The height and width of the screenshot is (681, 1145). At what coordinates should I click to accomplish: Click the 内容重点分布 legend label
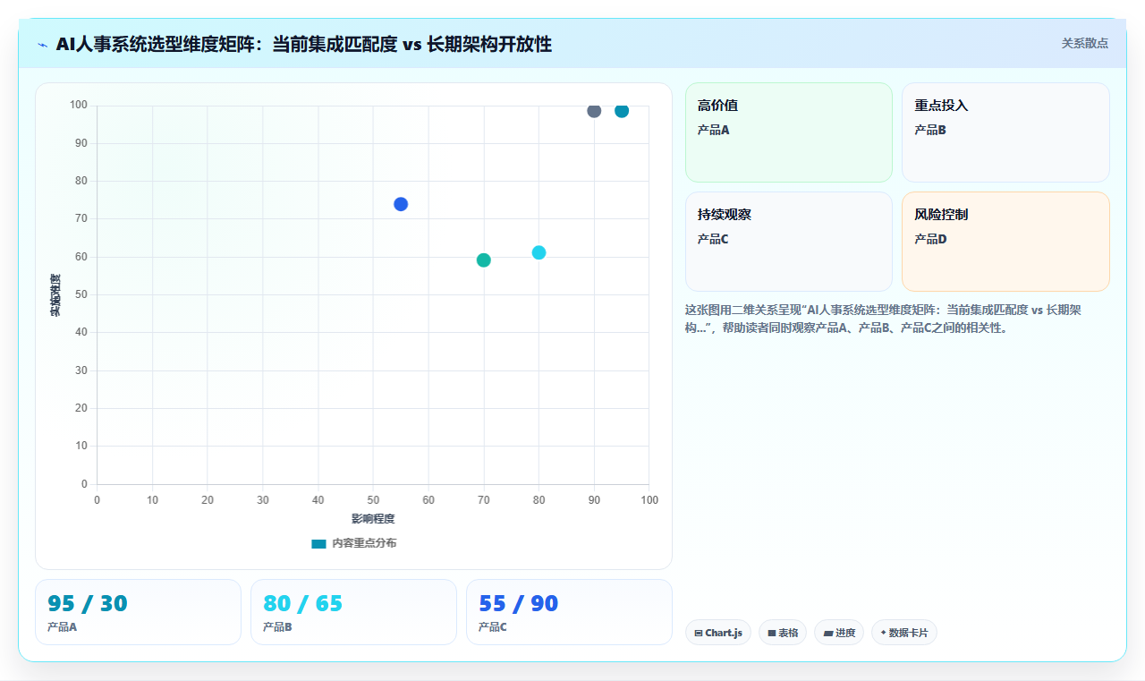point(364,543)
